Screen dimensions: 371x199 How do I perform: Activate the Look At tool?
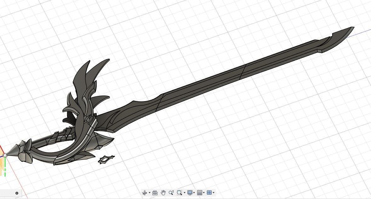coord(155,193)
